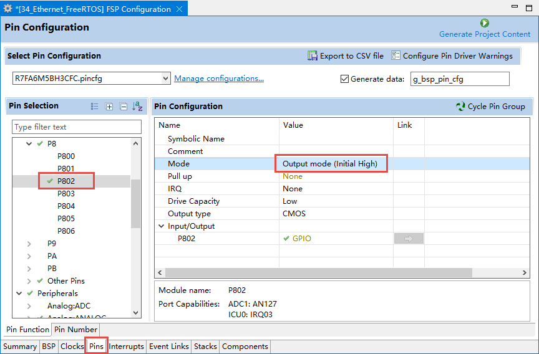The image size is (539, 354).
Task: Click the Generate Project Content link
Action: click(x=485, y=34)
